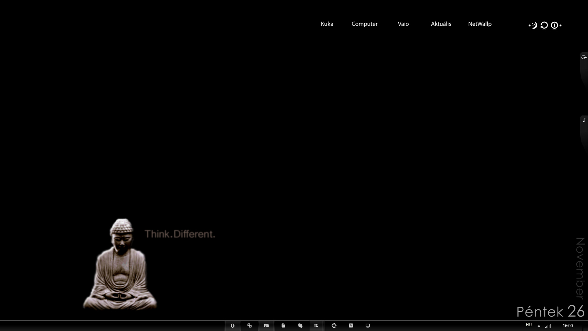Open the Kuka desktop shortcut

327,24
